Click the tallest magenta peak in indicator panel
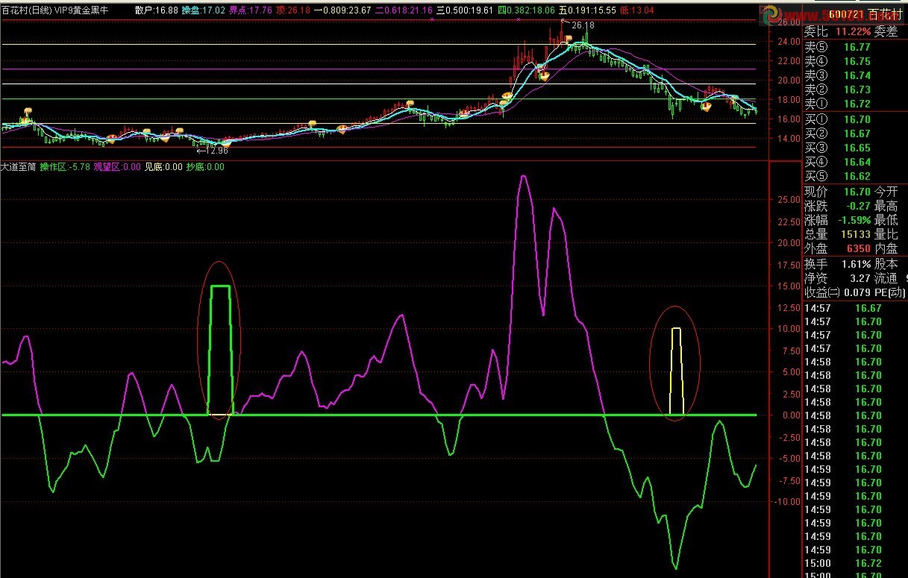 pyautogui.click(x=523, y=177)
